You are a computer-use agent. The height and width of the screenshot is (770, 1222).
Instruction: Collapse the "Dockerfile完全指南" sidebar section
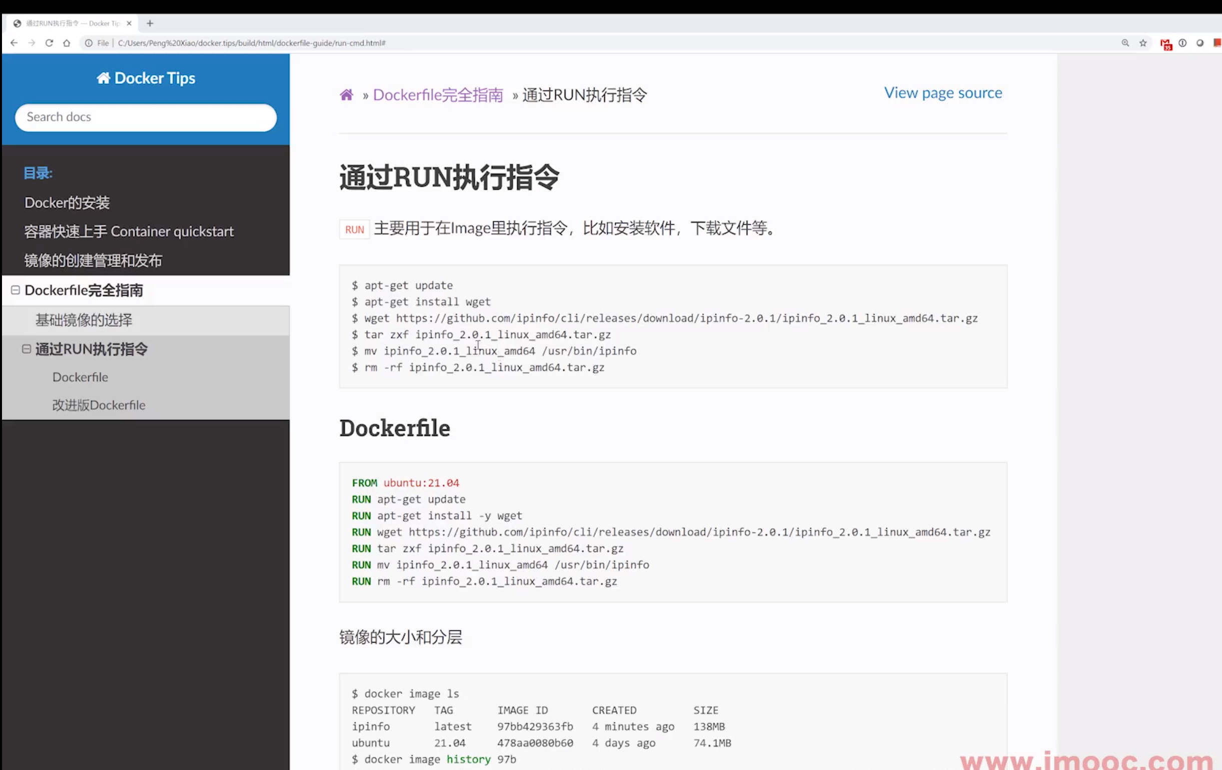15,289
